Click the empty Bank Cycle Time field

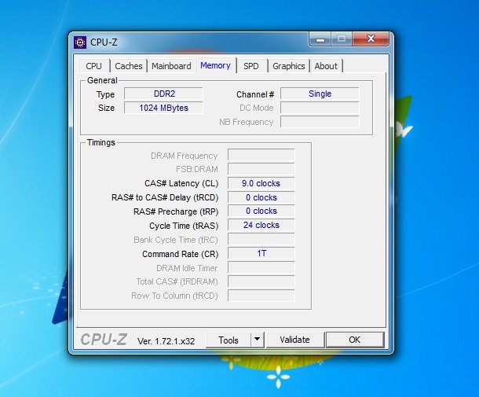coord(261,239)
